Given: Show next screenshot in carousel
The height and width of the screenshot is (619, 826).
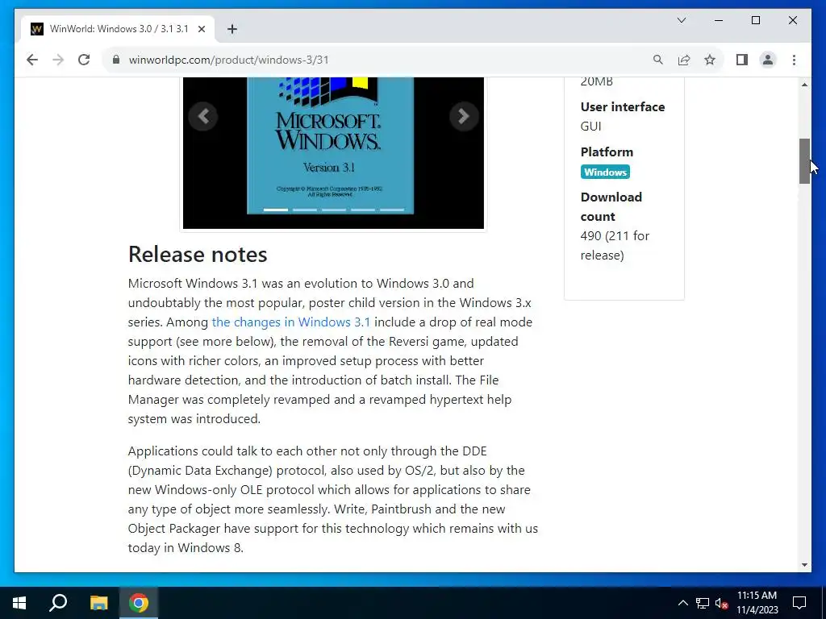Looking at the screenshot, I should [464, 116].
